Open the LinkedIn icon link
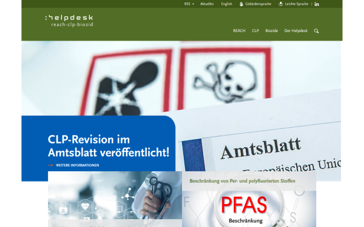Image resolution: width=364 pixels, height=227 pixels. coord(317,4)
